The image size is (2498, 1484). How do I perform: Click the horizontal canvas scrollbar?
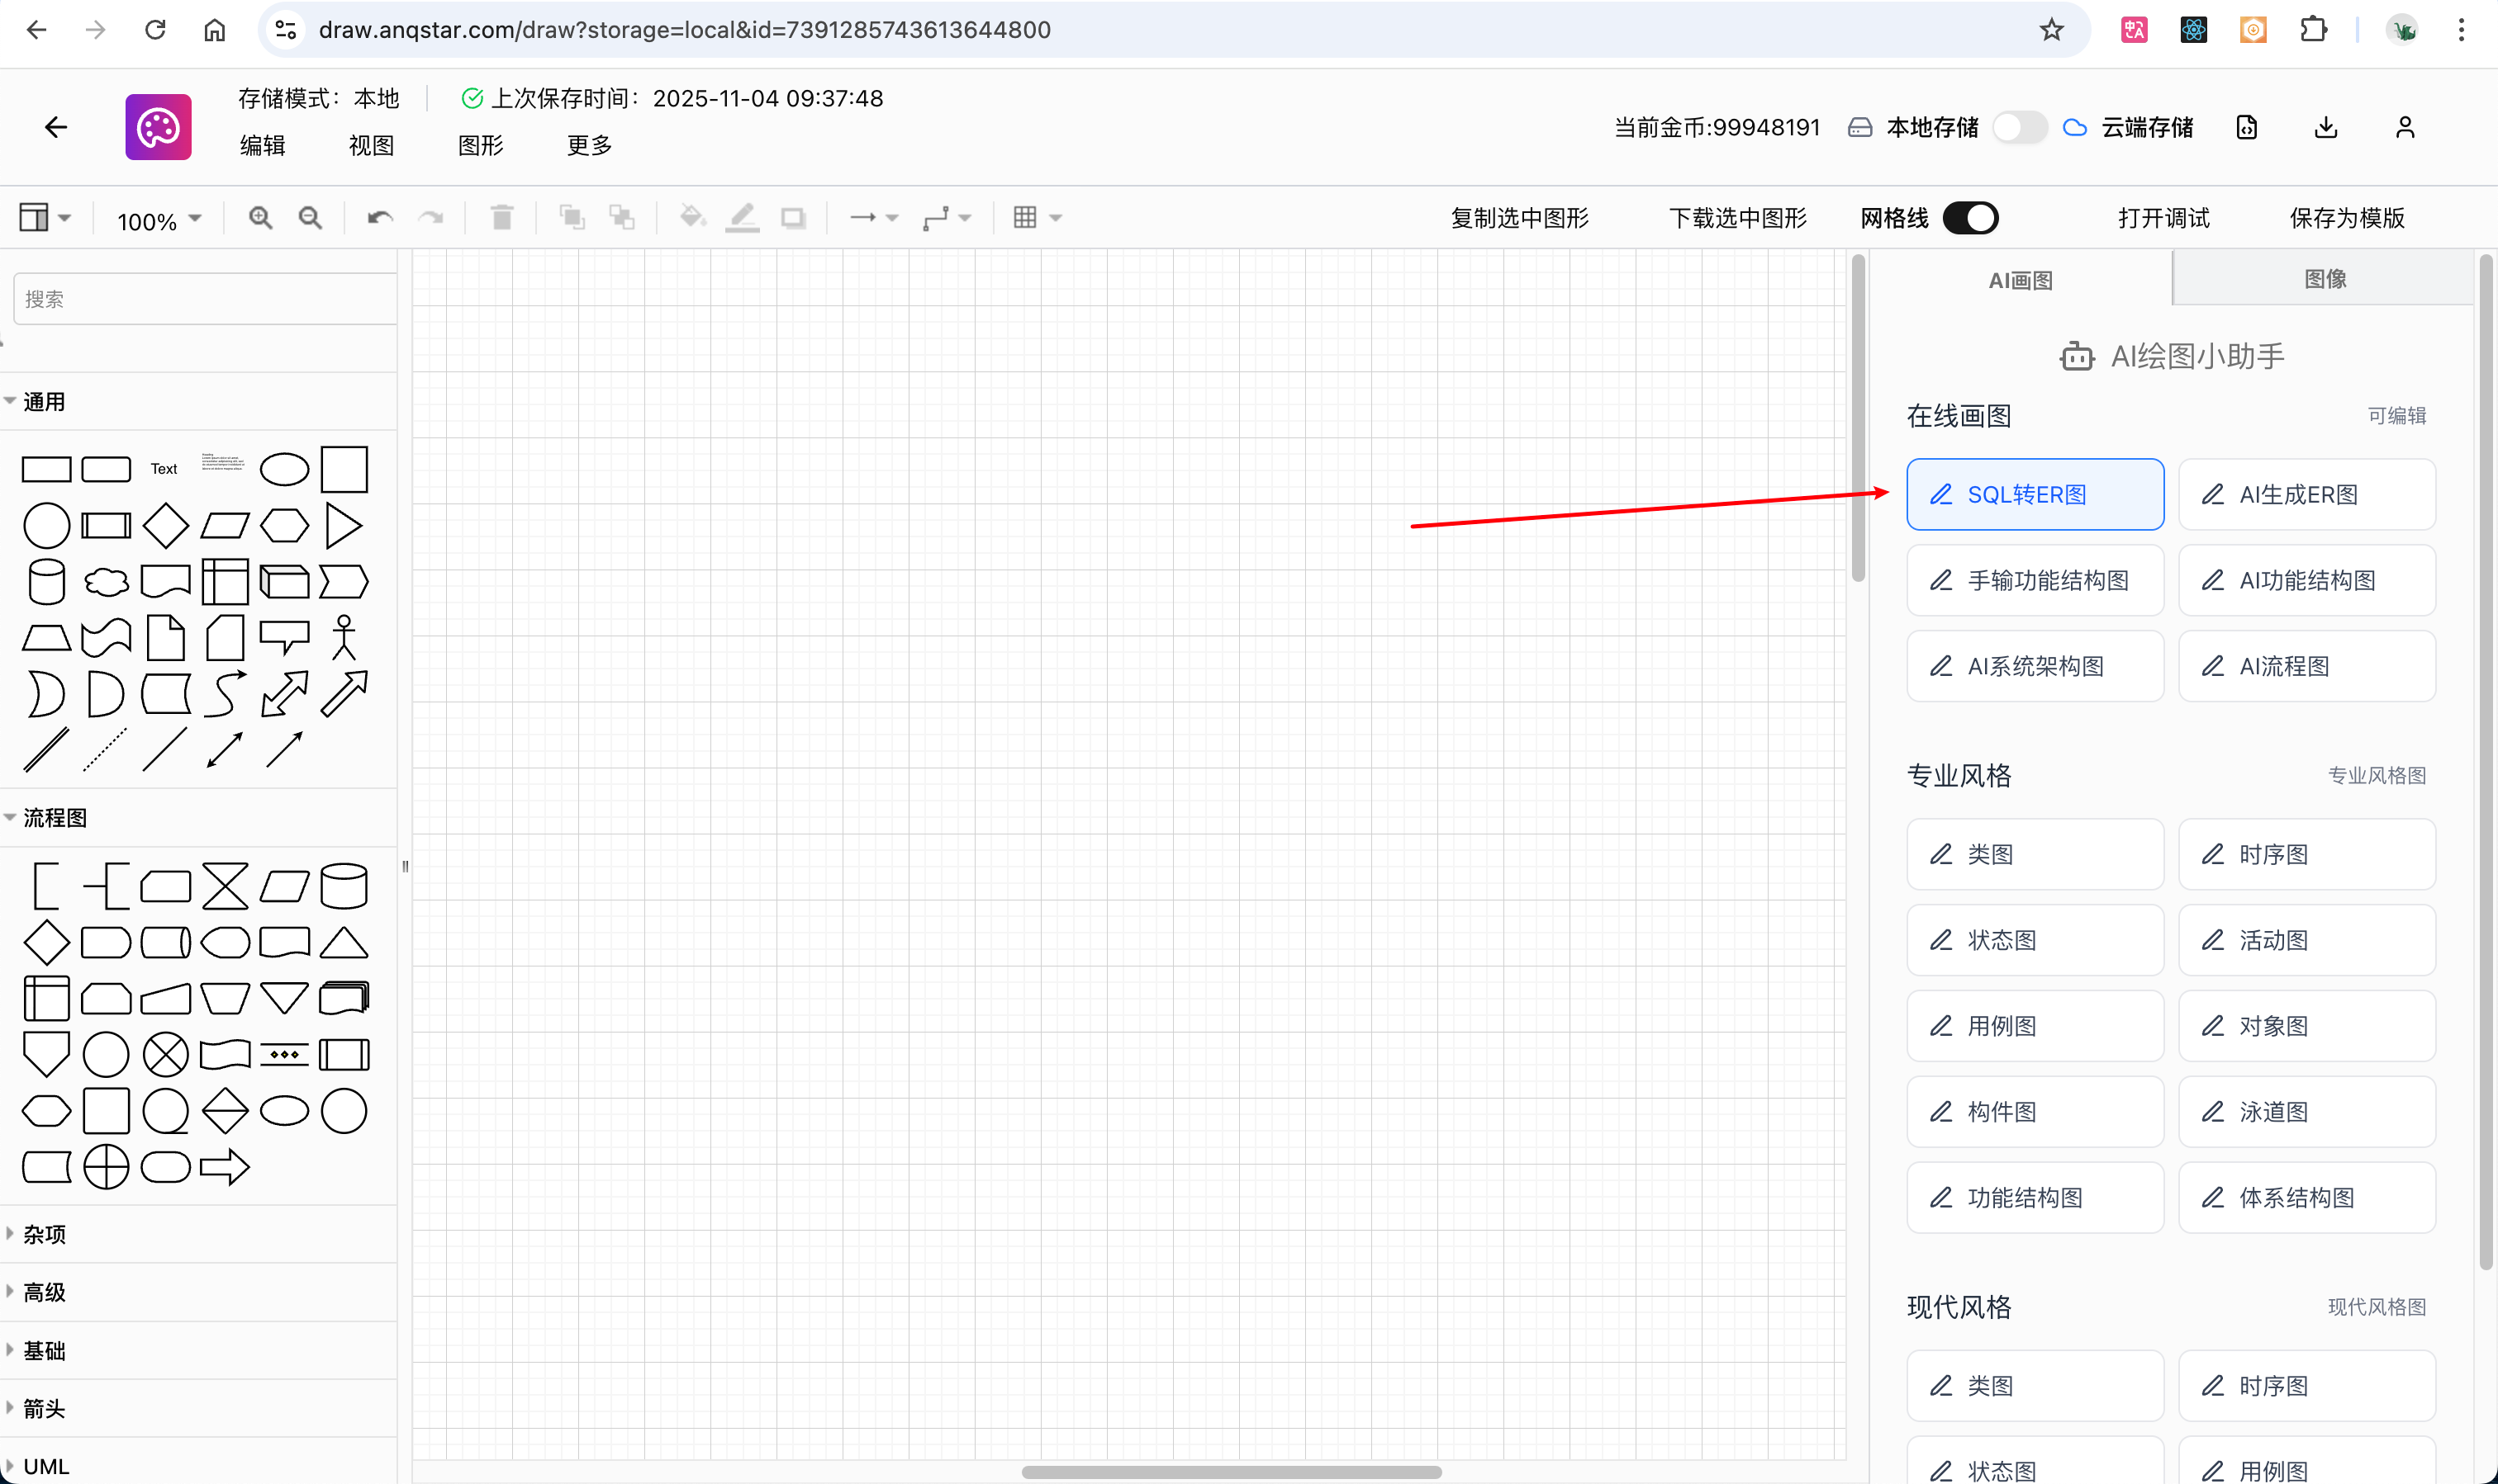point(1230,1472)
